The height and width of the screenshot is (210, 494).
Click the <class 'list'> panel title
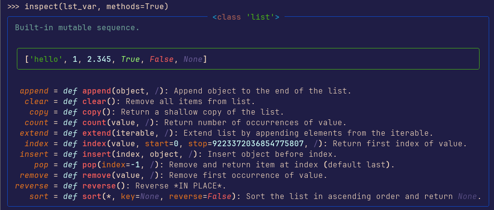coord(246,17)
